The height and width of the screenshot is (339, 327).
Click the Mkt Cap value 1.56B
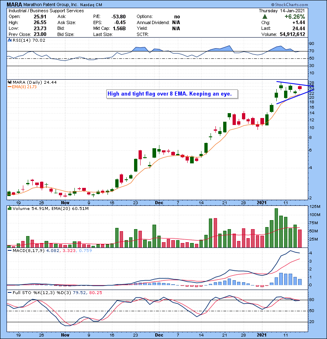(119, 28)
